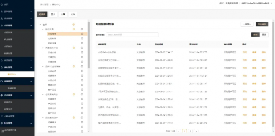275x136 pixels.
Task: Expand the 商品管理 sidebar chevron
Action: (x=31, y=60)
